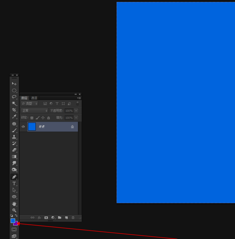Click the foreground blue color swatch
Screen dimensions: 235x239
[13, 221]
